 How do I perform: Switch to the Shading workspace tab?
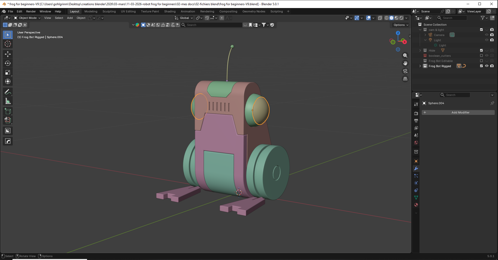coord(170,11)
